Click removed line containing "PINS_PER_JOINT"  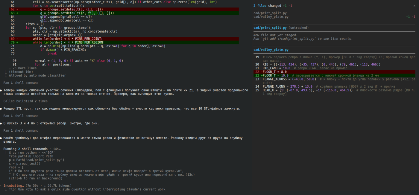[124, 39]
